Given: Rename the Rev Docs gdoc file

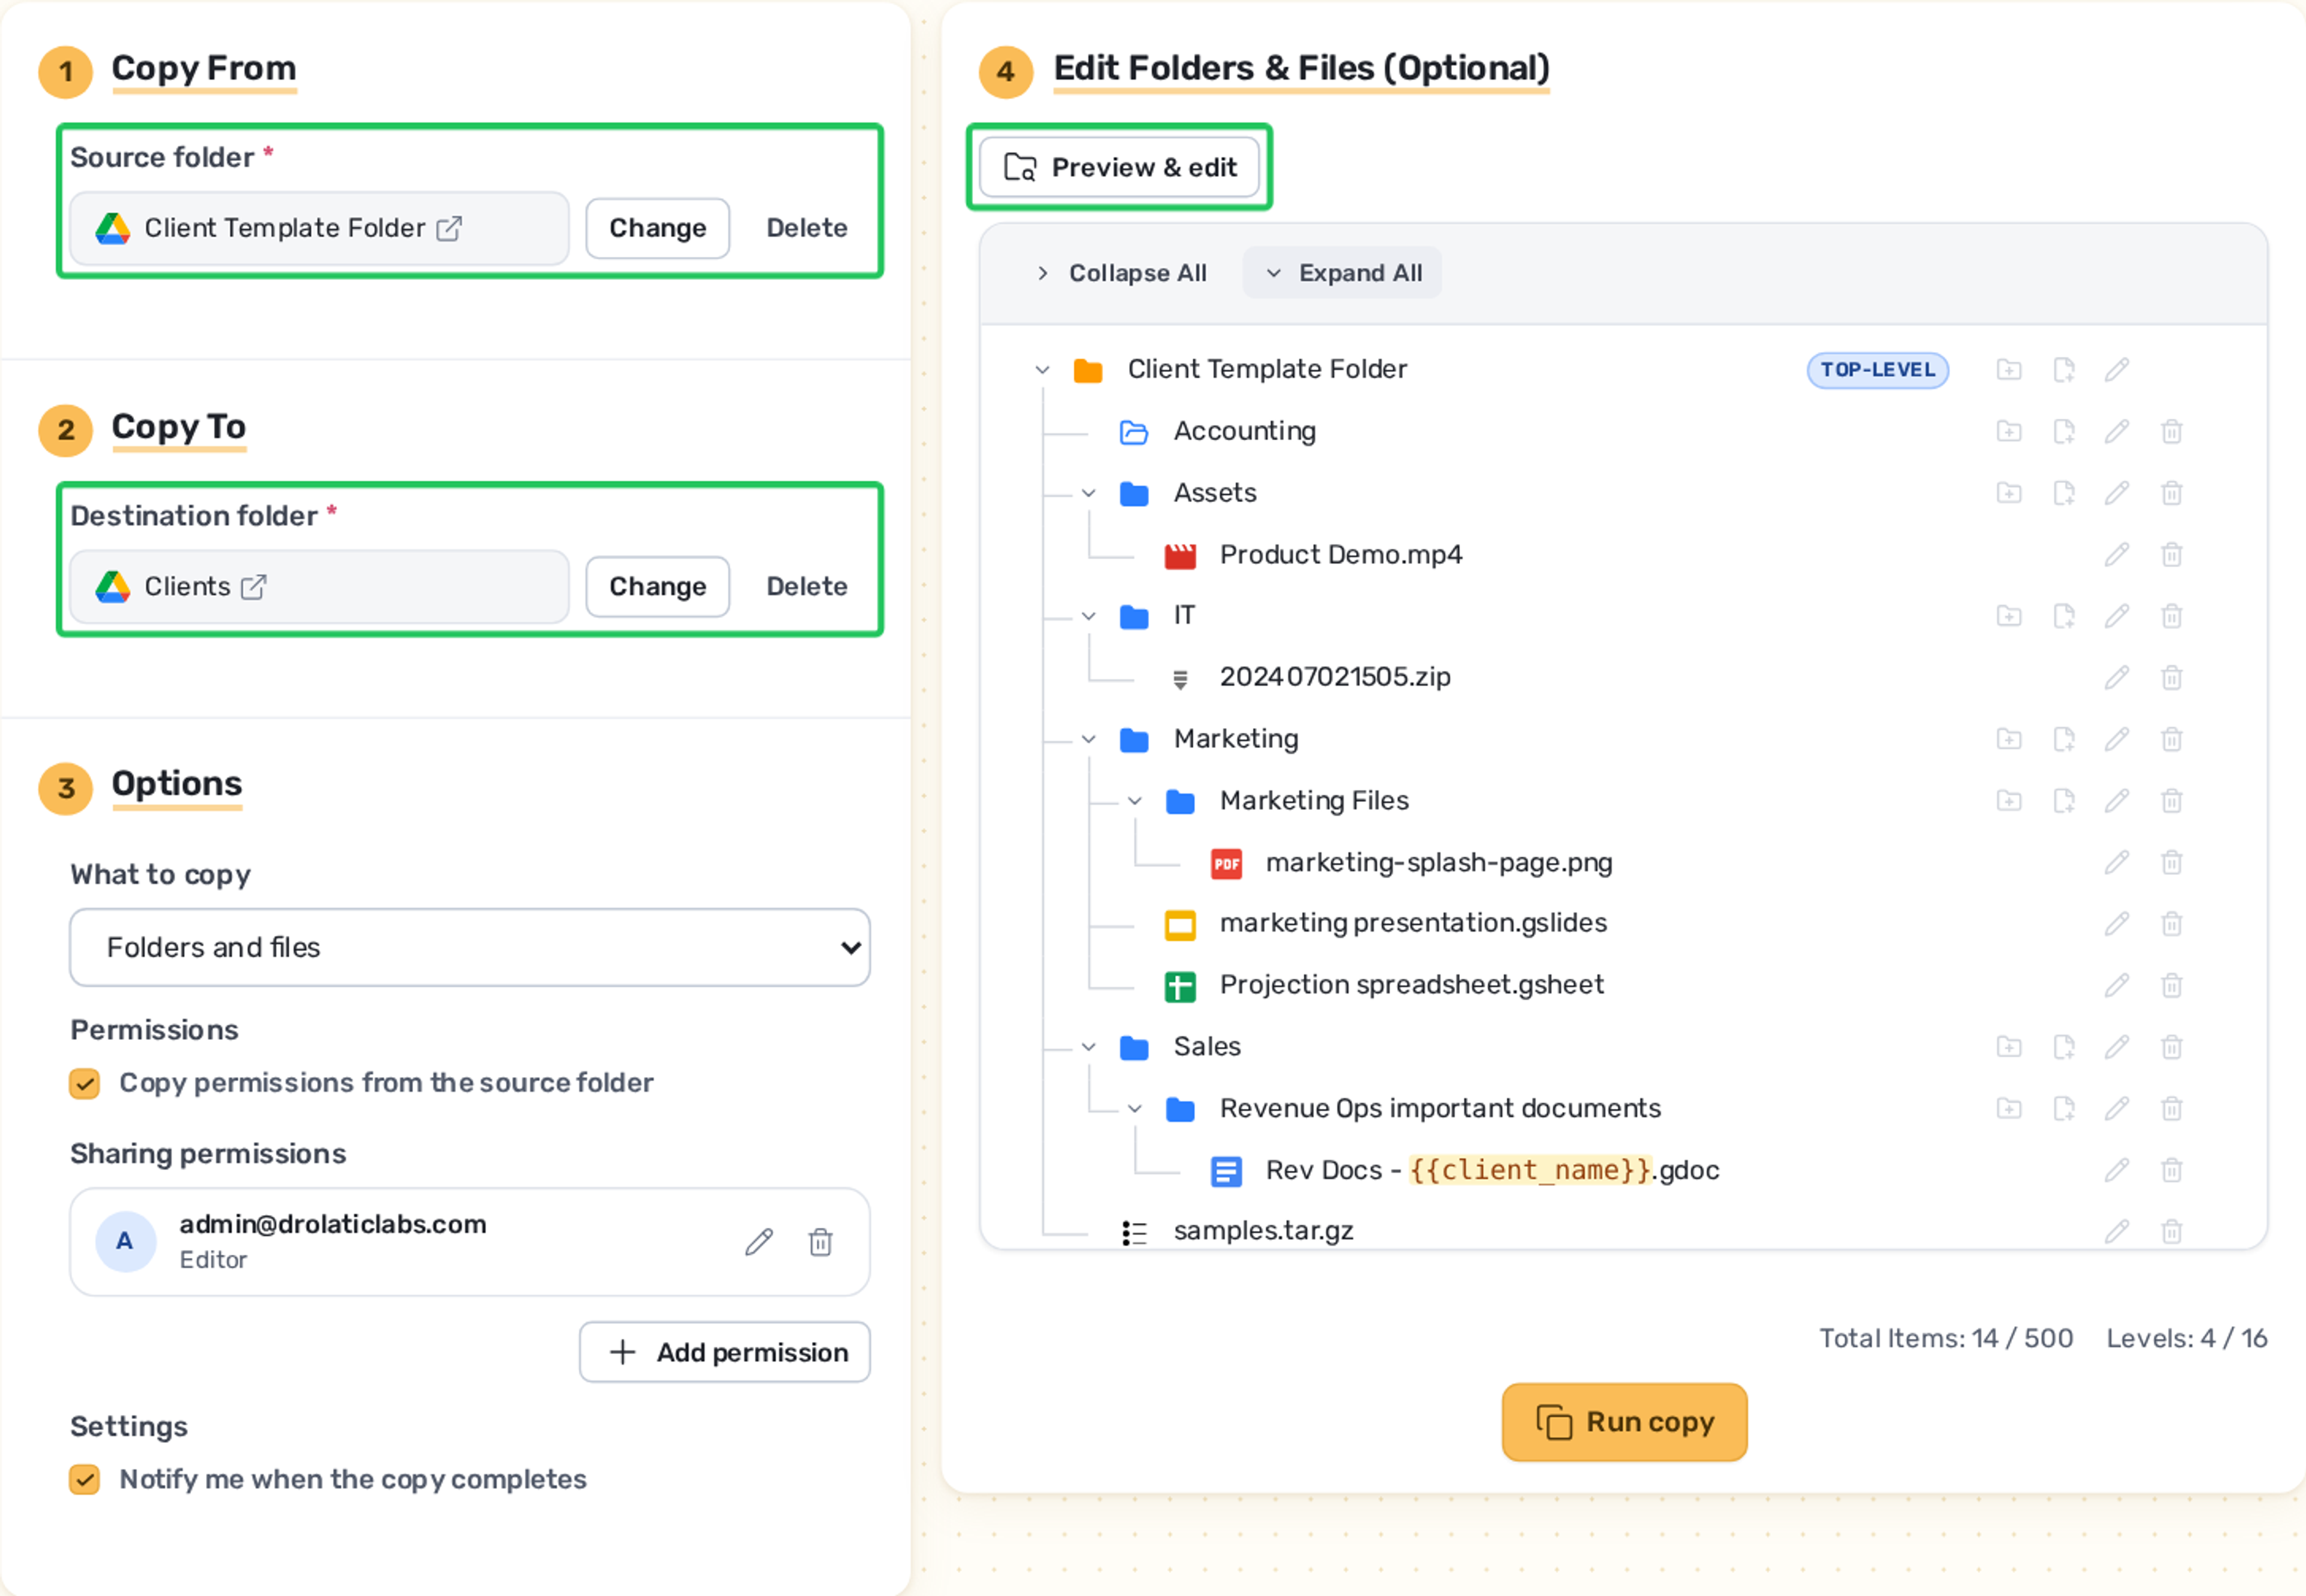Looking at the screenshot, I should click(2117, 1170).
